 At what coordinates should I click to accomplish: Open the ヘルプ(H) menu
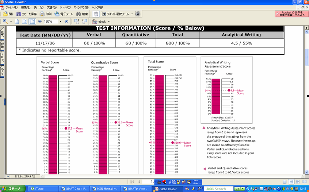tap(97, 7)
